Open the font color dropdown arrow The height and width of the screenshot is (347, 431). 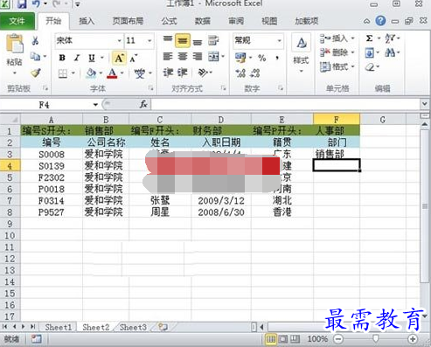122,73
